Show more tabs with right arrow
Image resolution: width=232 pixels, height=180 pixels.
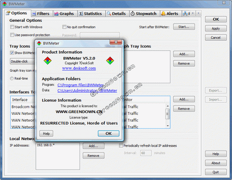click(199, 13)
